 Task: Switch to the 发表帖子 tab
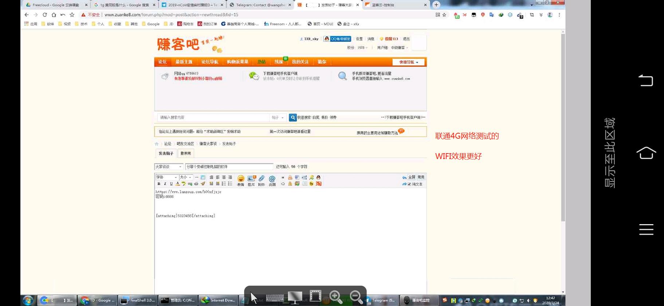pos(166,154)
